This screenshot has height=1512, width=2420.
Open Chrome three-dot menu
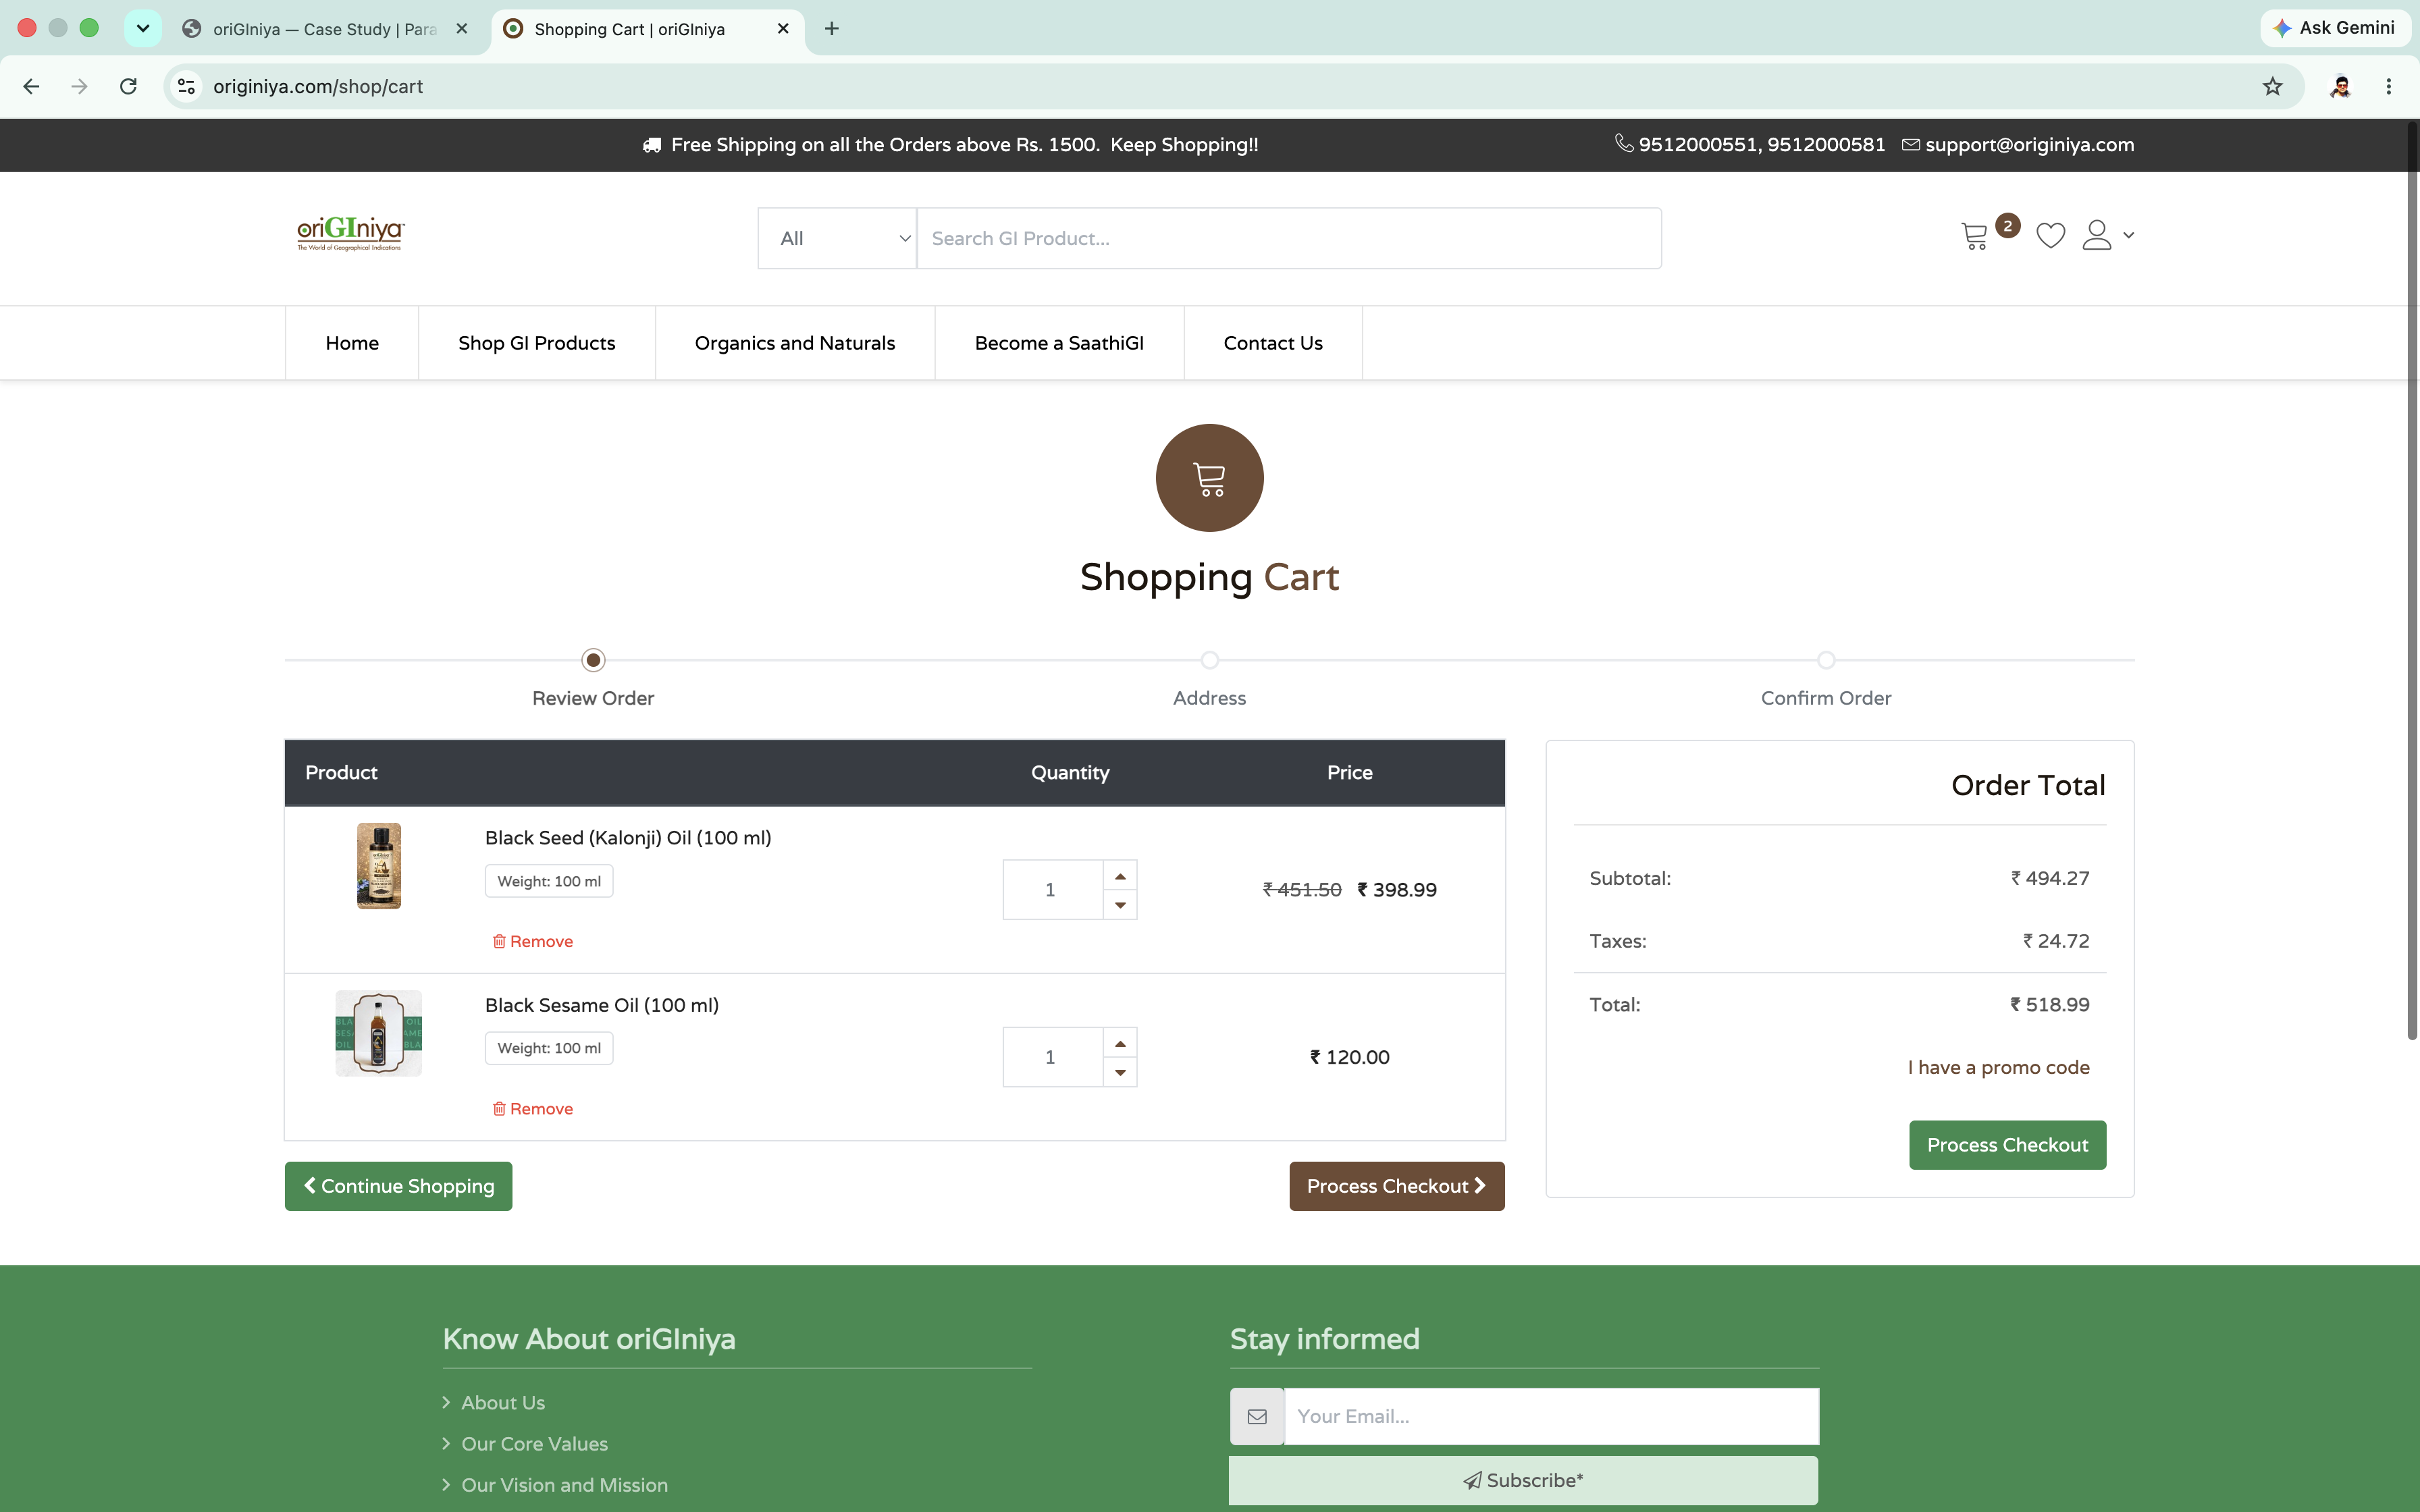[x=2388, y=86]
